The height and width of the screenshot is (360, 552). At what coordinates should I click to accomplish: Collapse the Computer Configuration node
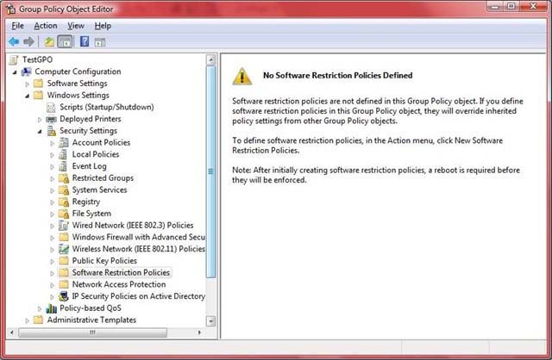click(x=15, y=72)
